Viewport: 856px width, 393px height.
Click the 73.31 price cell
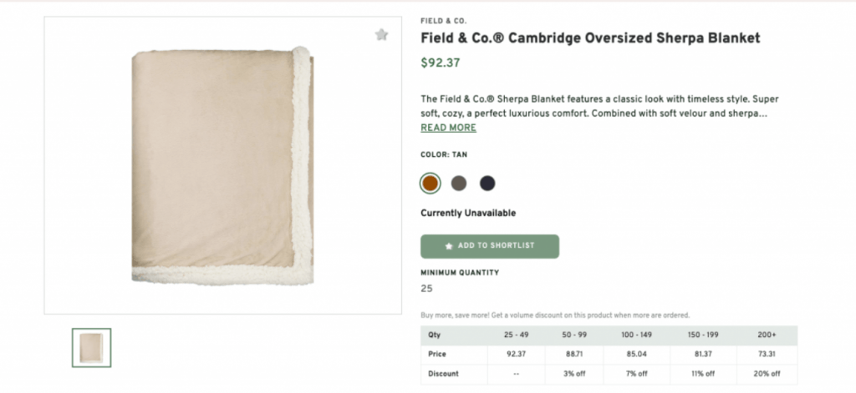pyautogui.click(x=768, y=354)
